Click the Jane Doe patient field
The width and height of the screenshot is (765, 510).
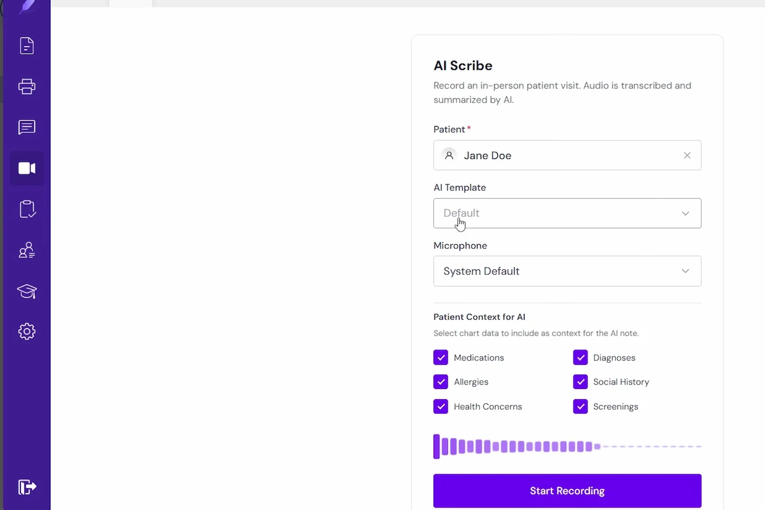567,155
